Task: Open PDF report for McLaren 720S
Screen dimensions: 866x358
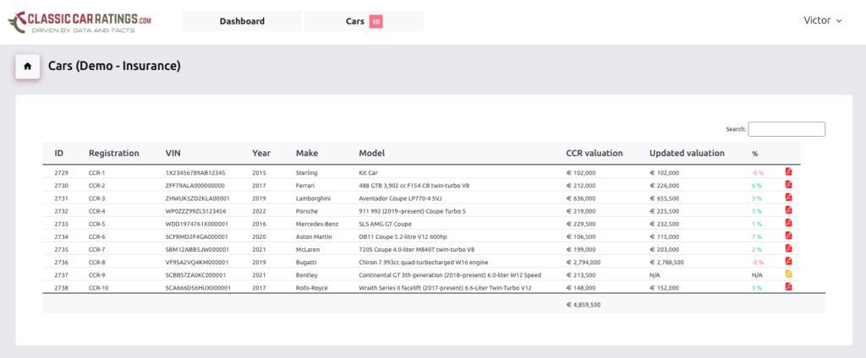Action: [x=789, y=248]
